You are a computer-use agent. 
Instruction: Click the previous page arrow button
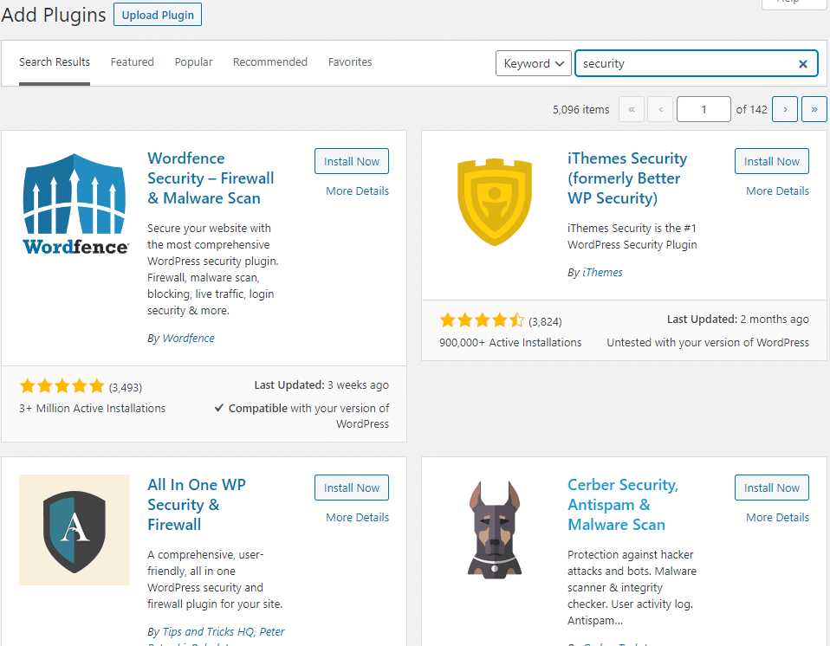[x=660, y=109]
